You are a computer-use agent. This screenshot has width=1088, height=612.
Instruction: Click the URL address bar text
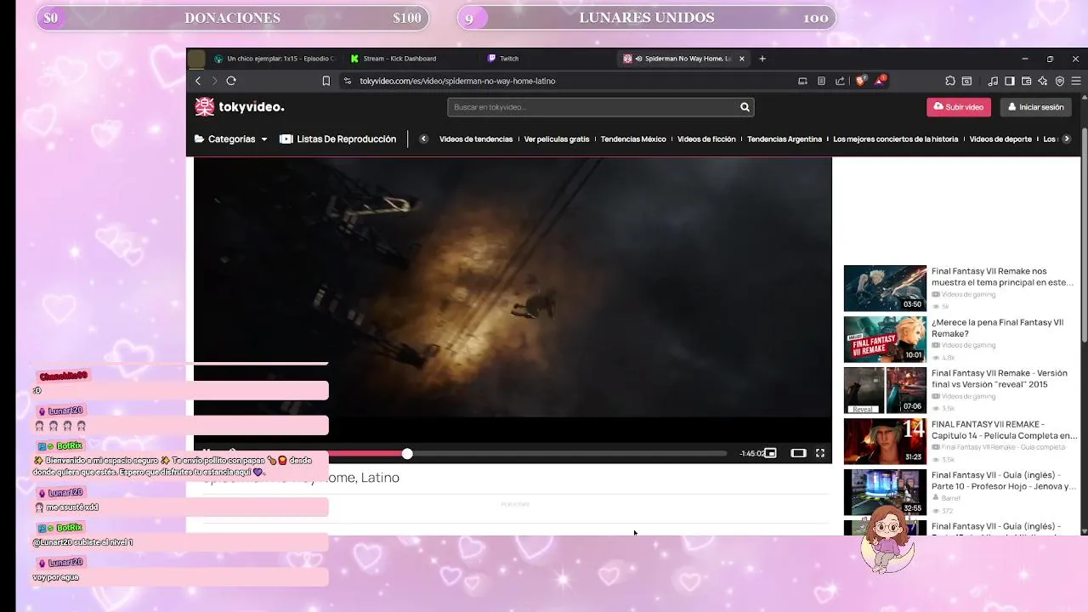pos(457,81)
